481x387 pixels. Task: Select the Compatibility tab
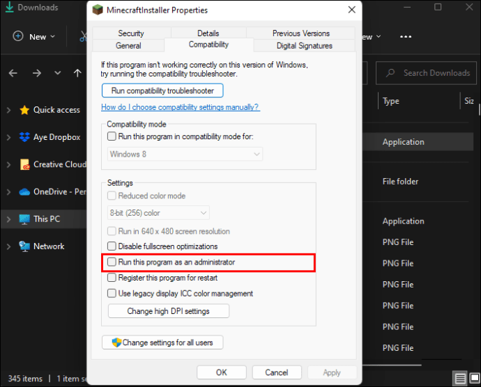[208, 45]
